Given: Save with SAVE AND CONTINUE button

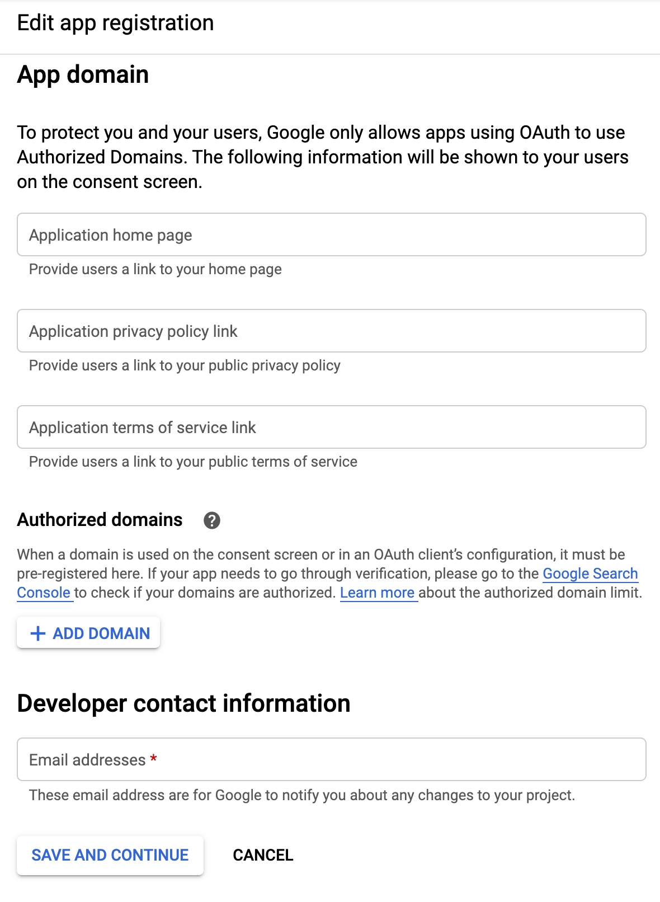Looking at the screenshot, I should [x=110, y=855].
